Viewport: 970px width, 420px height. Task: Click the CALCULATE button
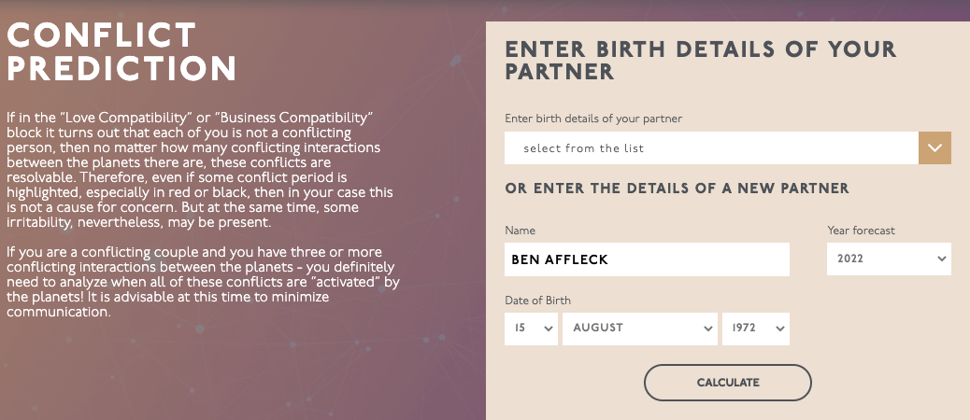[727, 383]
